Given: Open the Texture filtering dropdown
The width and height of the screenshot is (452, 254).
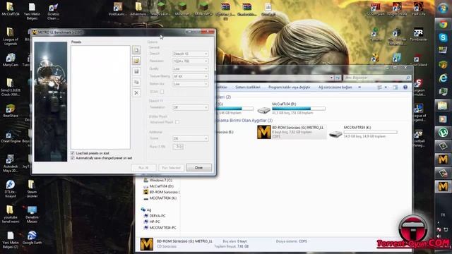Looking at the screenshot, I should click(190, 76).
